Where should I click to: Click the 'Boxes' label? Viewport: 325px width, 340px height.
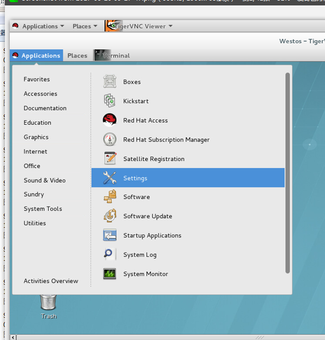click(x=132, y=82)
